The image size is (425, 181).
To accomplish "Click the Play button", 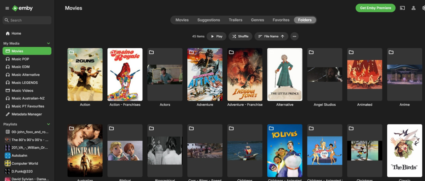I will click(216, 36).
